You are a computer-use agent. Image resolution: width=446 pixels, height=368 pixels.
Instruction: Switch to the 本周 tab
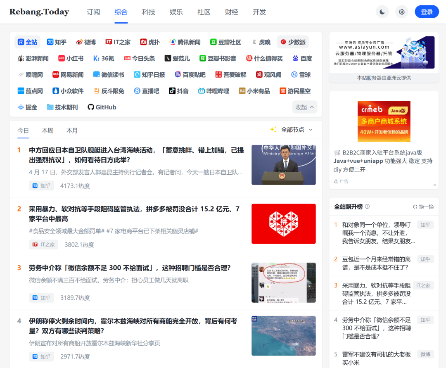click(x=47, y=131)
